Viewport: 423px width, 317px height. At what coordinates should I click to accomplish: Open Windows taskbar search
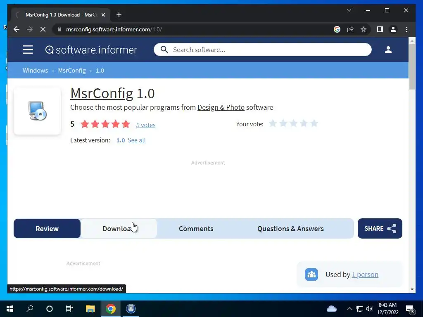coord(30,309)
